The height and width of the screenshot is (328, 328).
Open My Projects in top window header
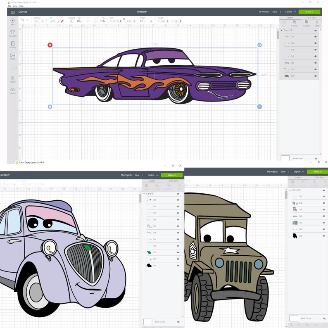point(264,12)
